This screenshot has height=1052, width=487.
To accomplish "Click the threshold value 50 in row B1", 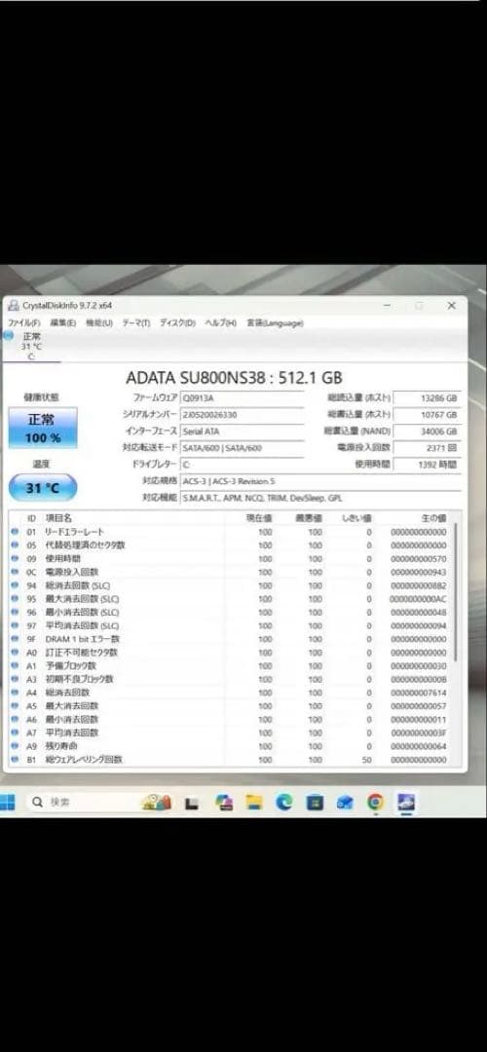I will 367,760.
